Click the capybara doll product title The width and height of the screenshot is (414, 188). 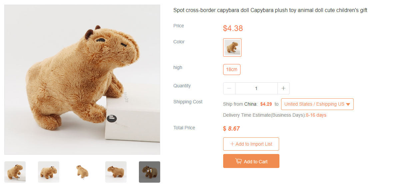pos(270,10)
